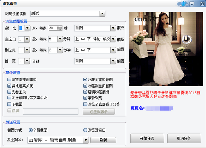Uncheck the 货比看完关闭 checkbox
Image resolution: width=206 pixels, height=148 pixels.
tap(9, 86)
